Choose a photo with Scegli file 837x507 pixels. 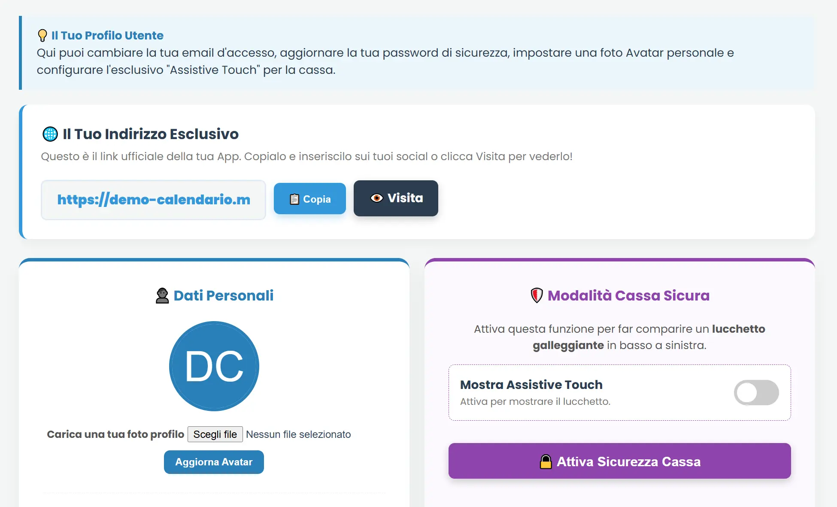(215, 434)
